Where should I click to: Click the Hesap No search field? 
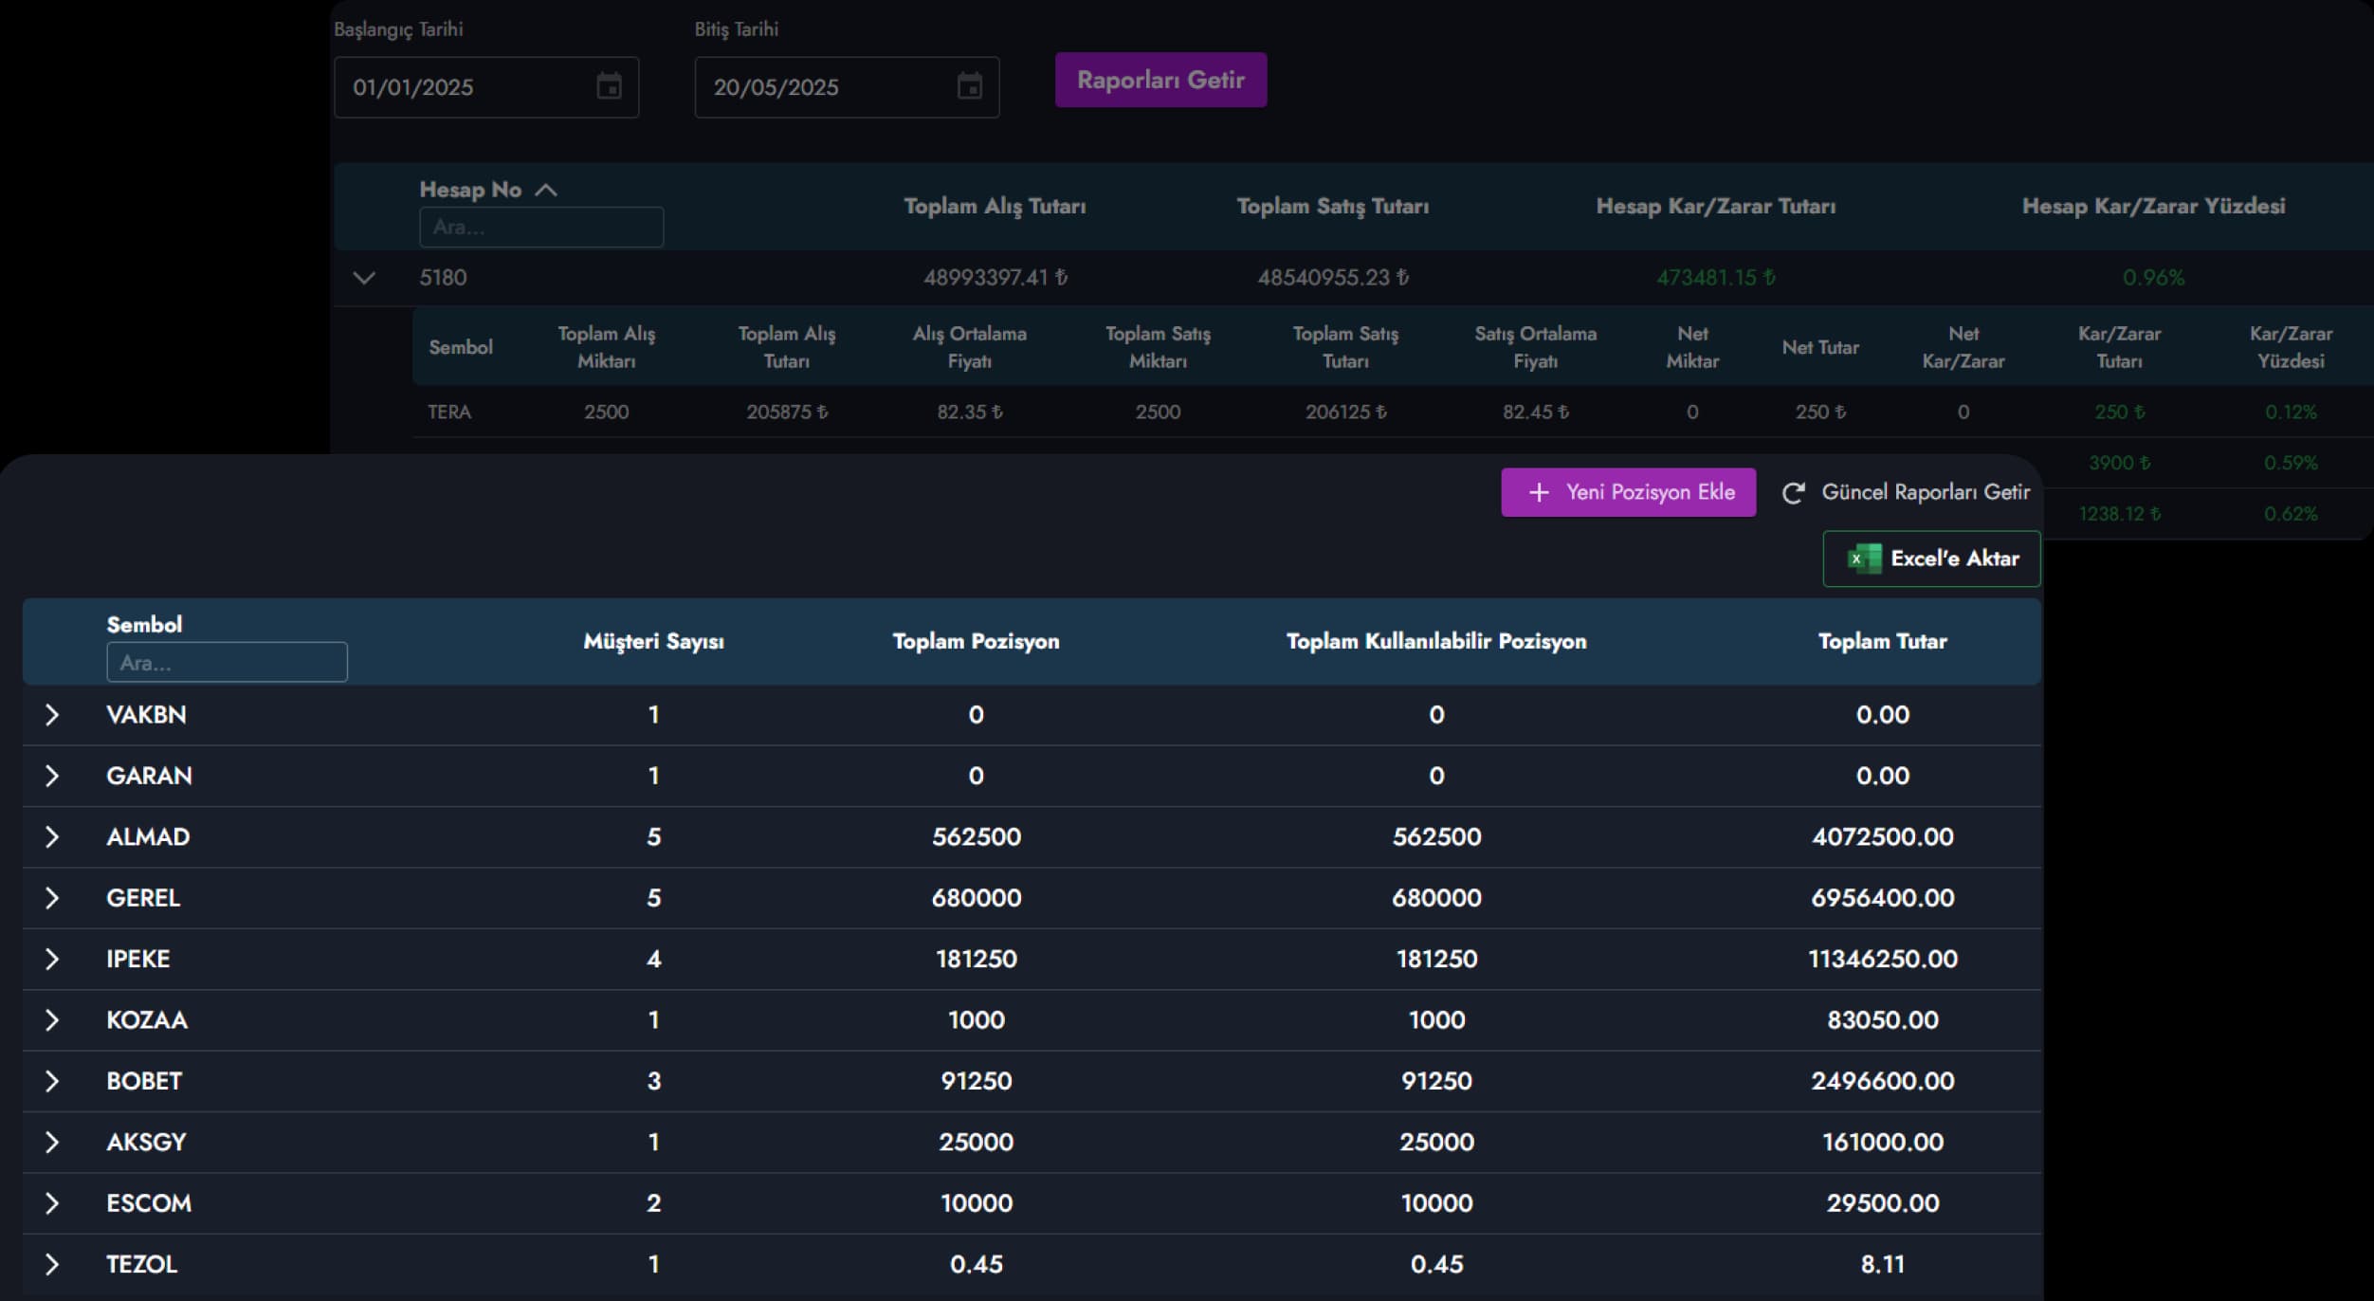540,228
